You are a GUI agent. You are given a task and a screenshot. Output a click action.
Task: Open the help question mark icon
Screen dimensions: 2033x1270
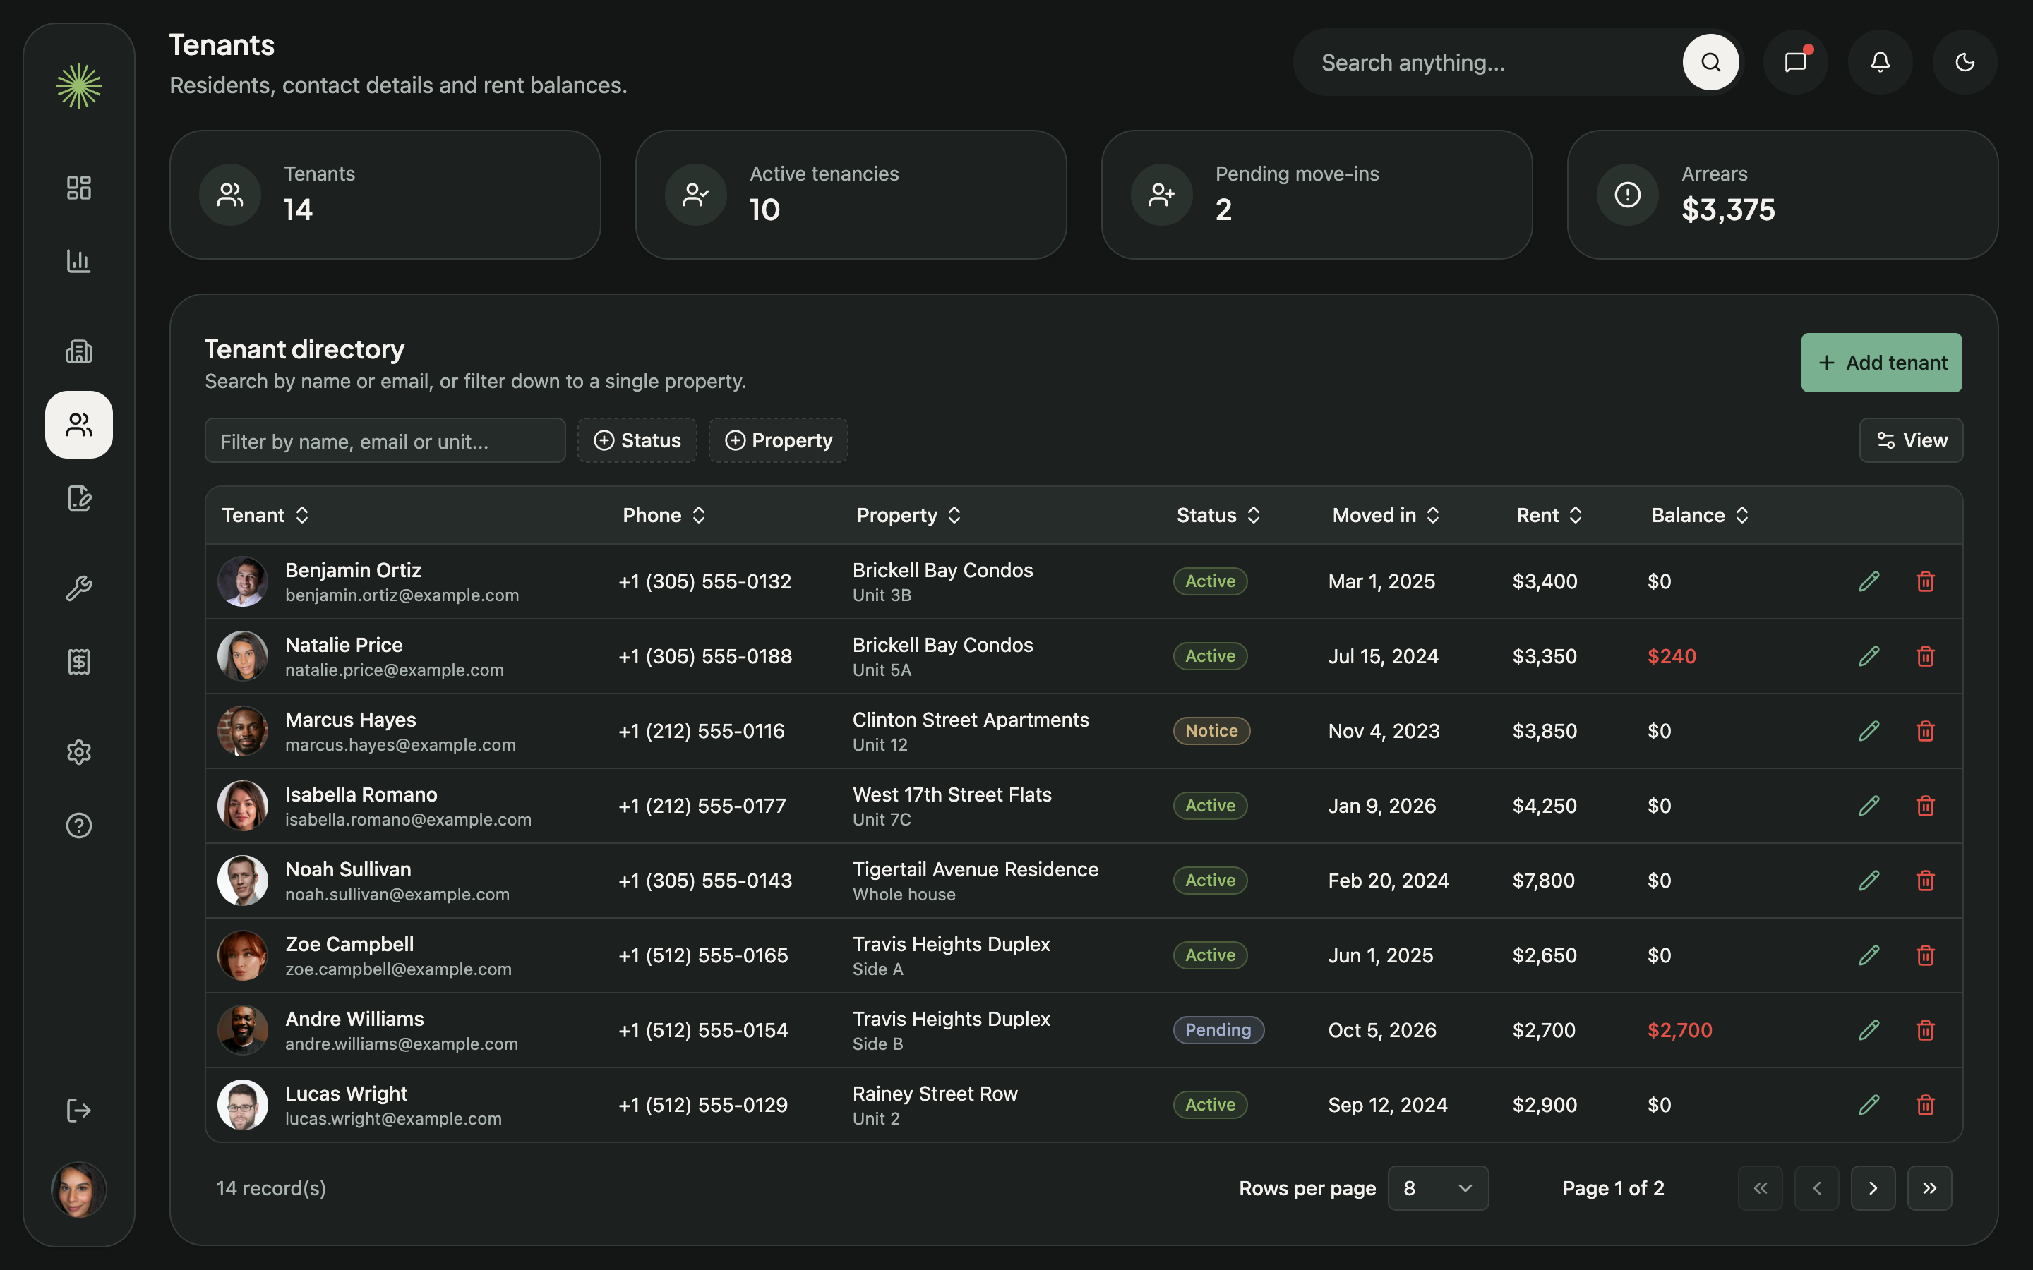tap(79, 825)
